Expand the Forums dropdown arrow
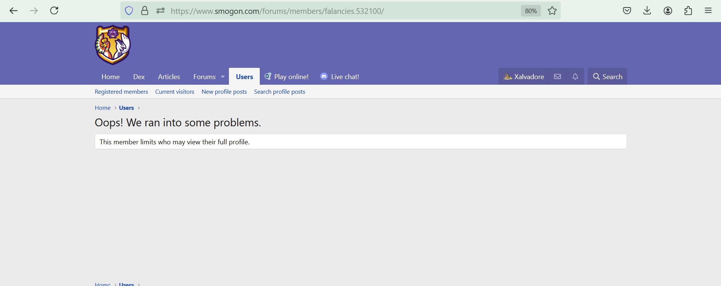 click(x=223, y=76)
